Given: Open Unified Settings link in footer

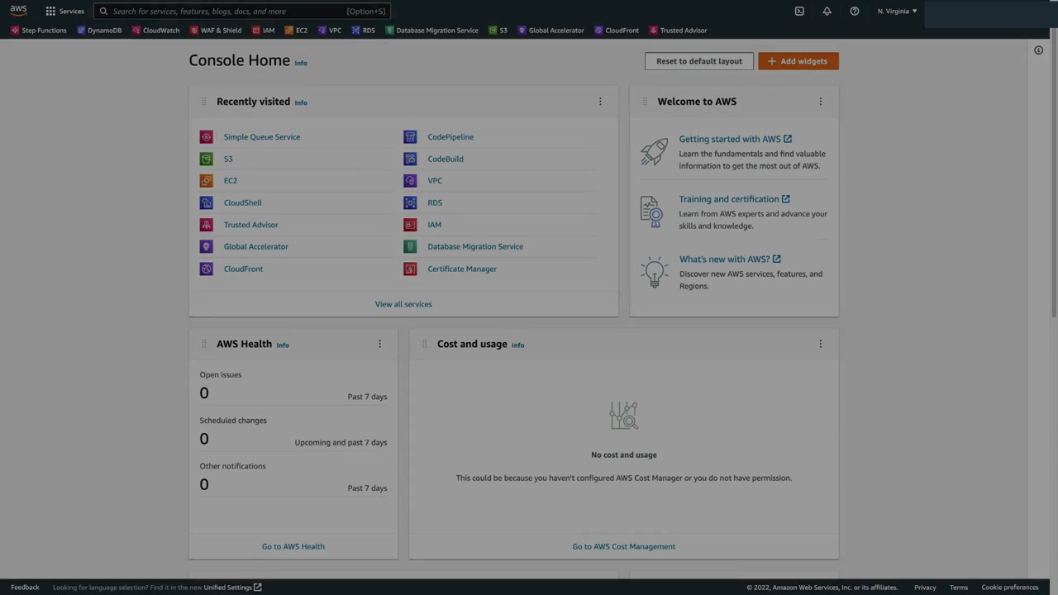Looking at the screenshot, I should click(x=232, y=588).
